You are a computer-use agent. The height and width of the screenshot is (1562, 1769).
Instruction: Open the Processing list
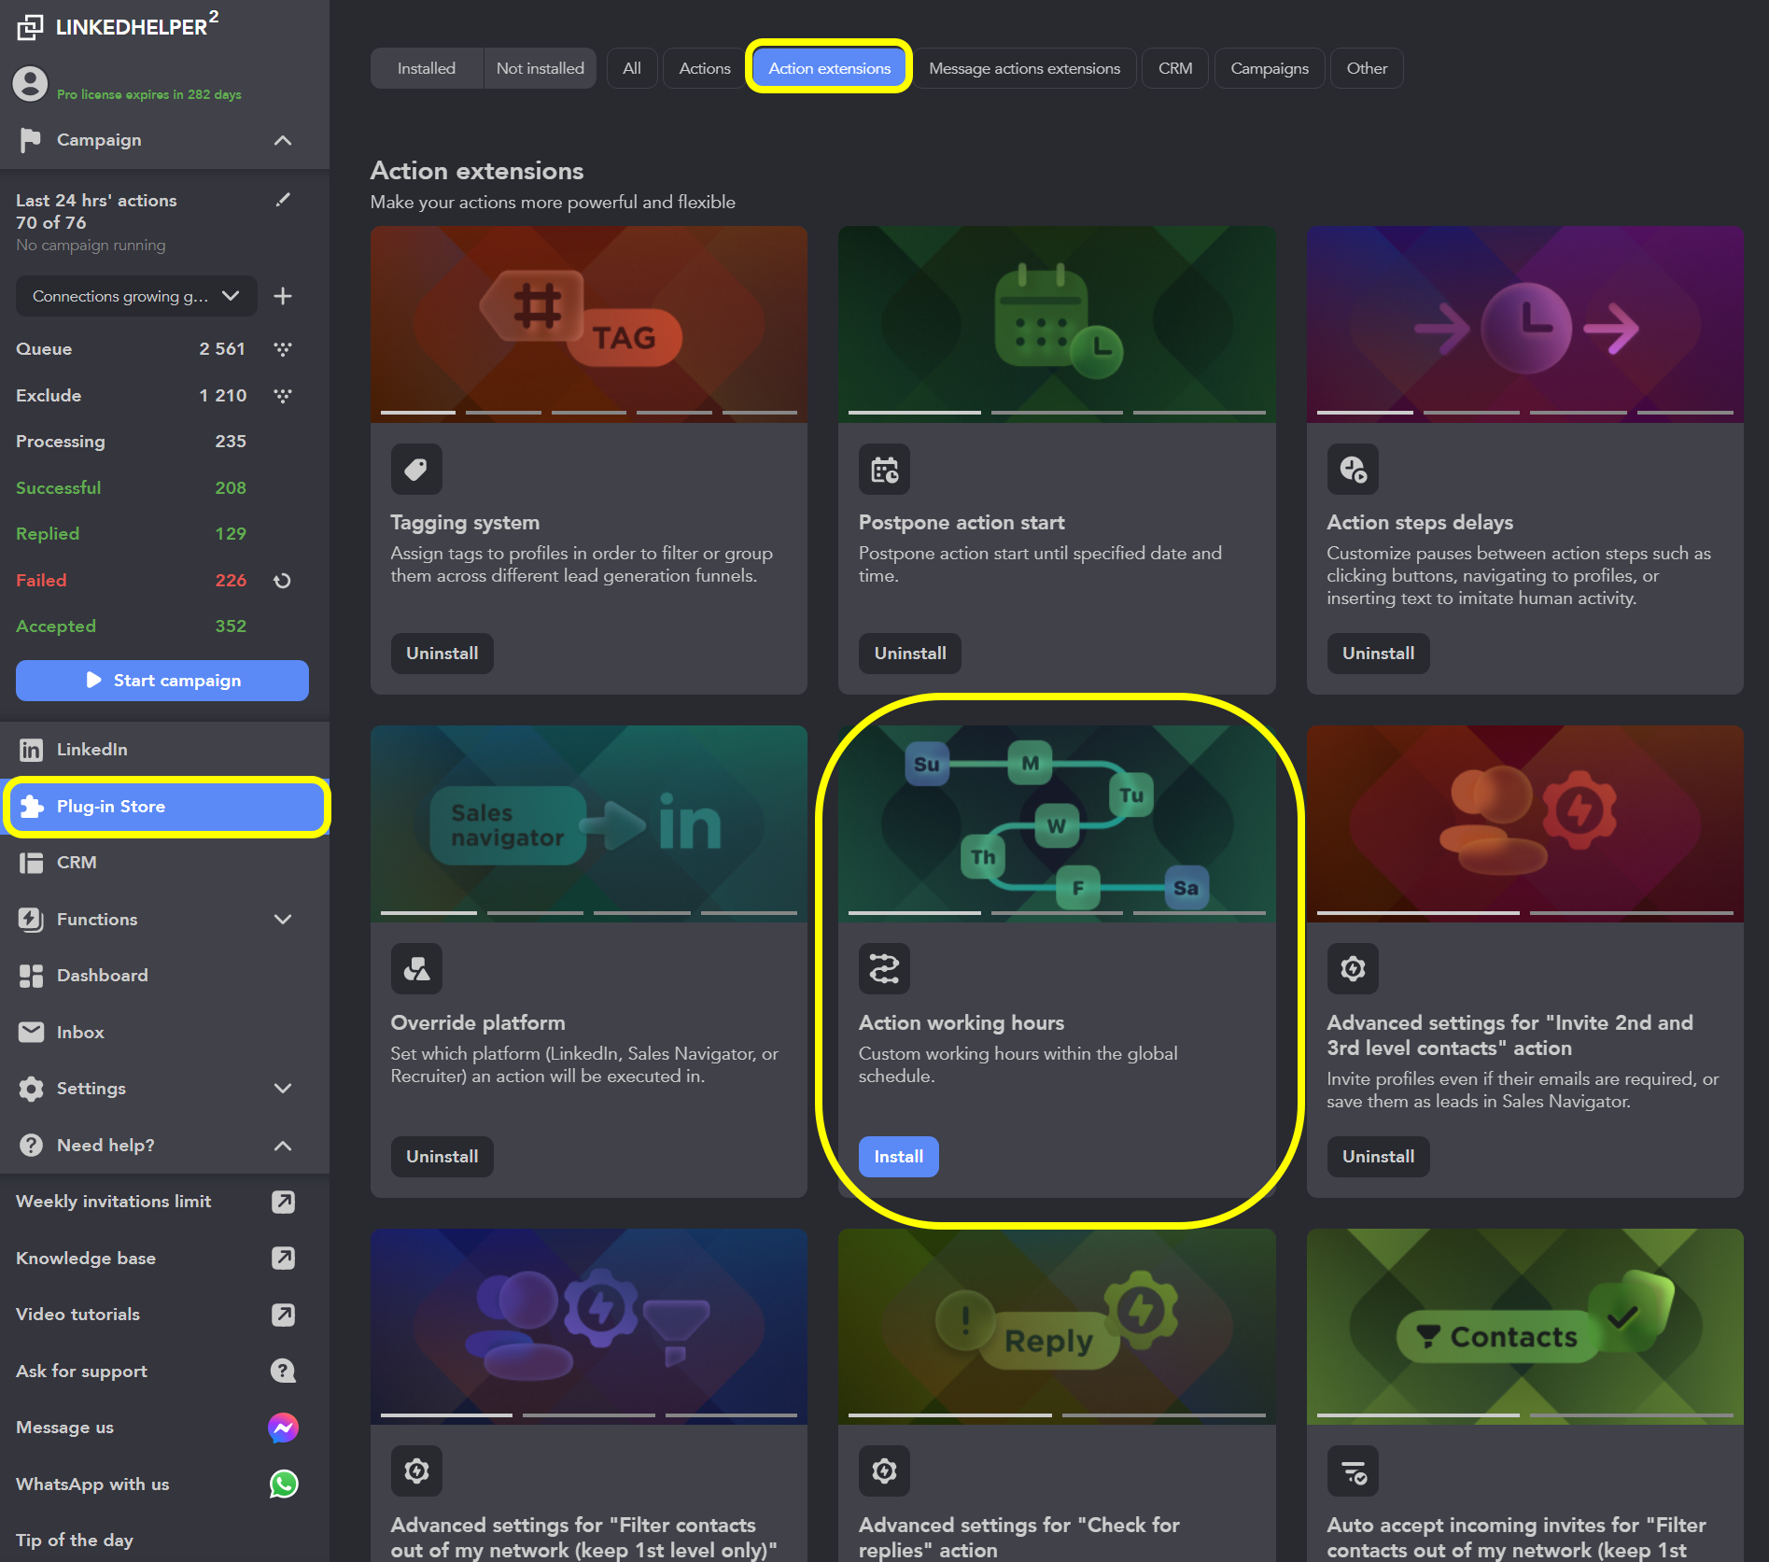[x=131, y=442]
